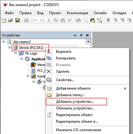Collapse the Device (PLC351) node
Image resolution: width=133 pixels, height=134 pixels.
point(10,47)
